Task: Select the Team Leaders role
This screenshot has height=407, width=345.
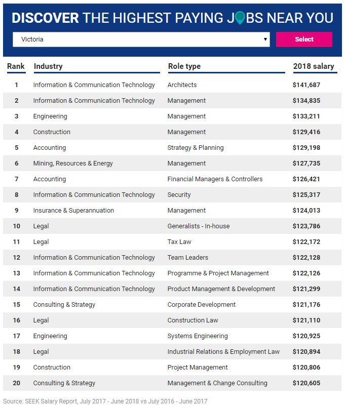Action: (x=188, y=258)
